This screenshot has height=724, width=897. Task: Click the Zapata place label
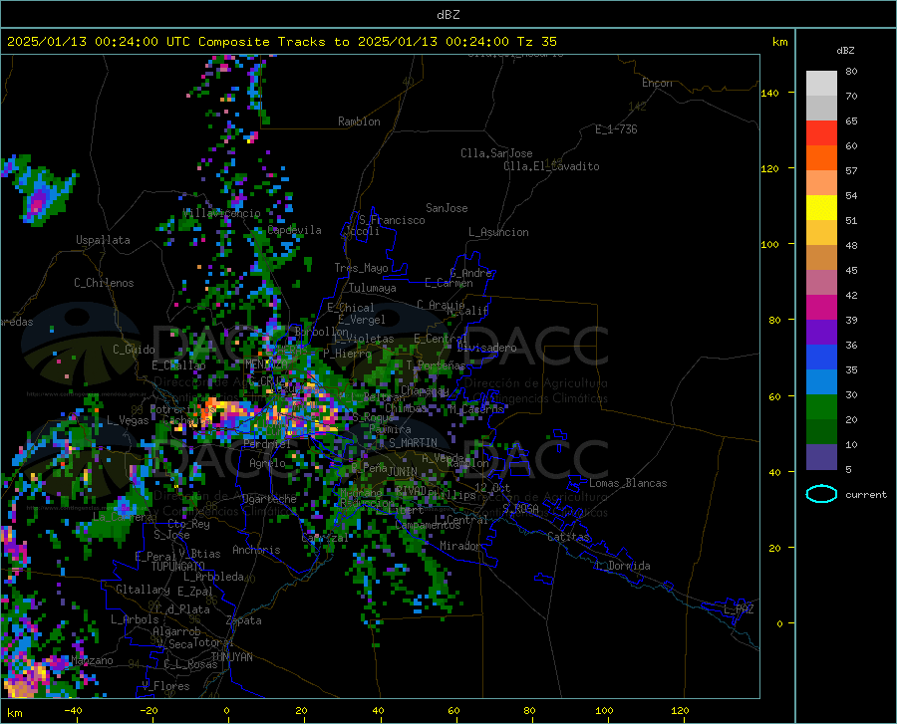click(x=244, y=620)
